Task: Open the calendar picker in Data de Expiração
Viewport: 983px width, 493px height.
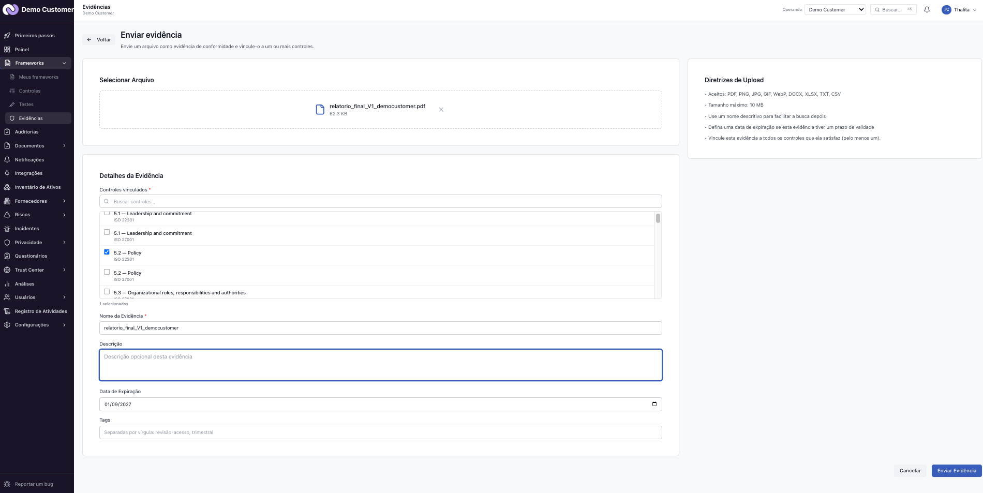Action: [x=654, y=404]
